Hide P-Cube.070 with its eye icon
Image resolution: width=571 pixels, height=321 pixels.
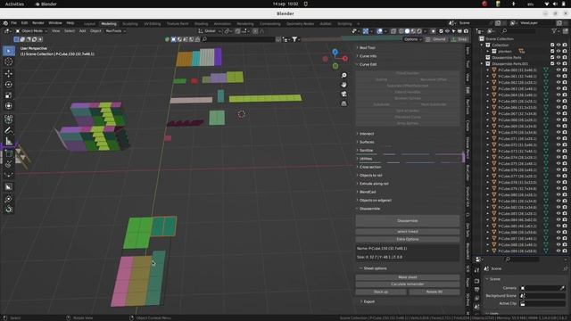click(559, 133)
